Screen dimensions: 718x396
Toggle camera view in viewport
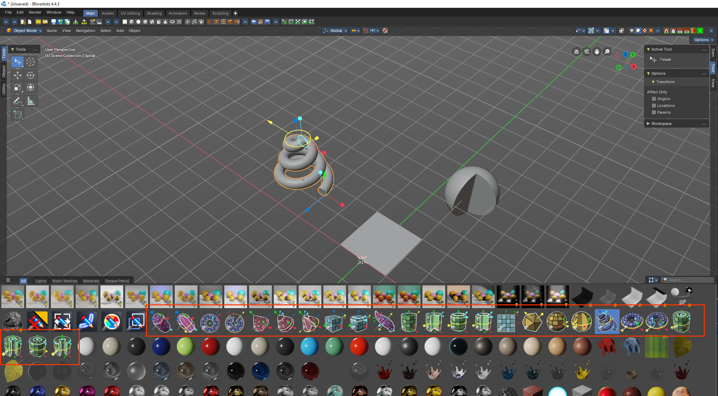[586, 52]
